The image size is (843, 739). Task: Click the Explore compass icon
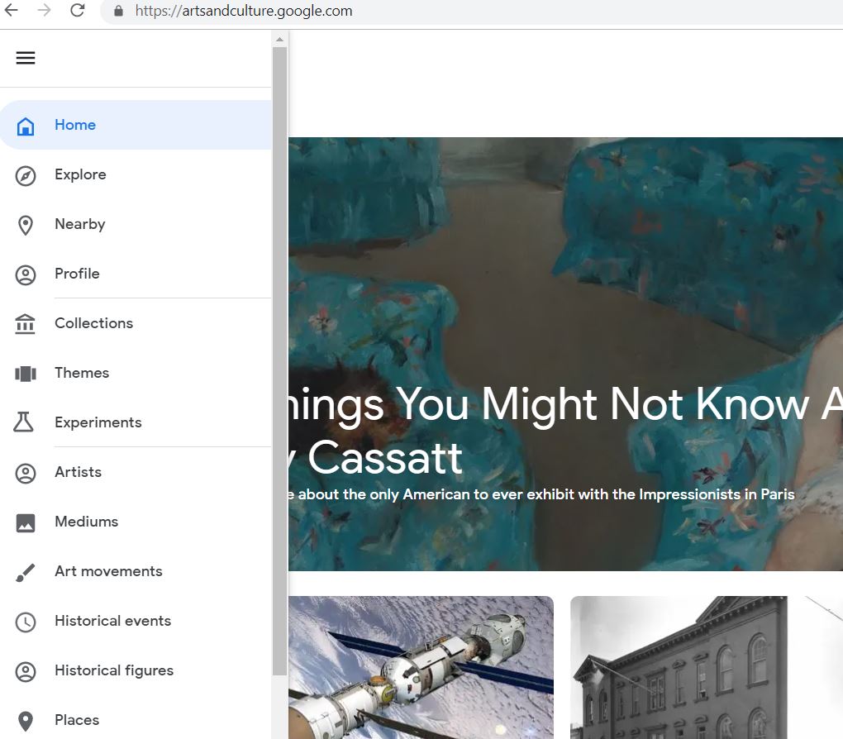click(x=26, y=175)
